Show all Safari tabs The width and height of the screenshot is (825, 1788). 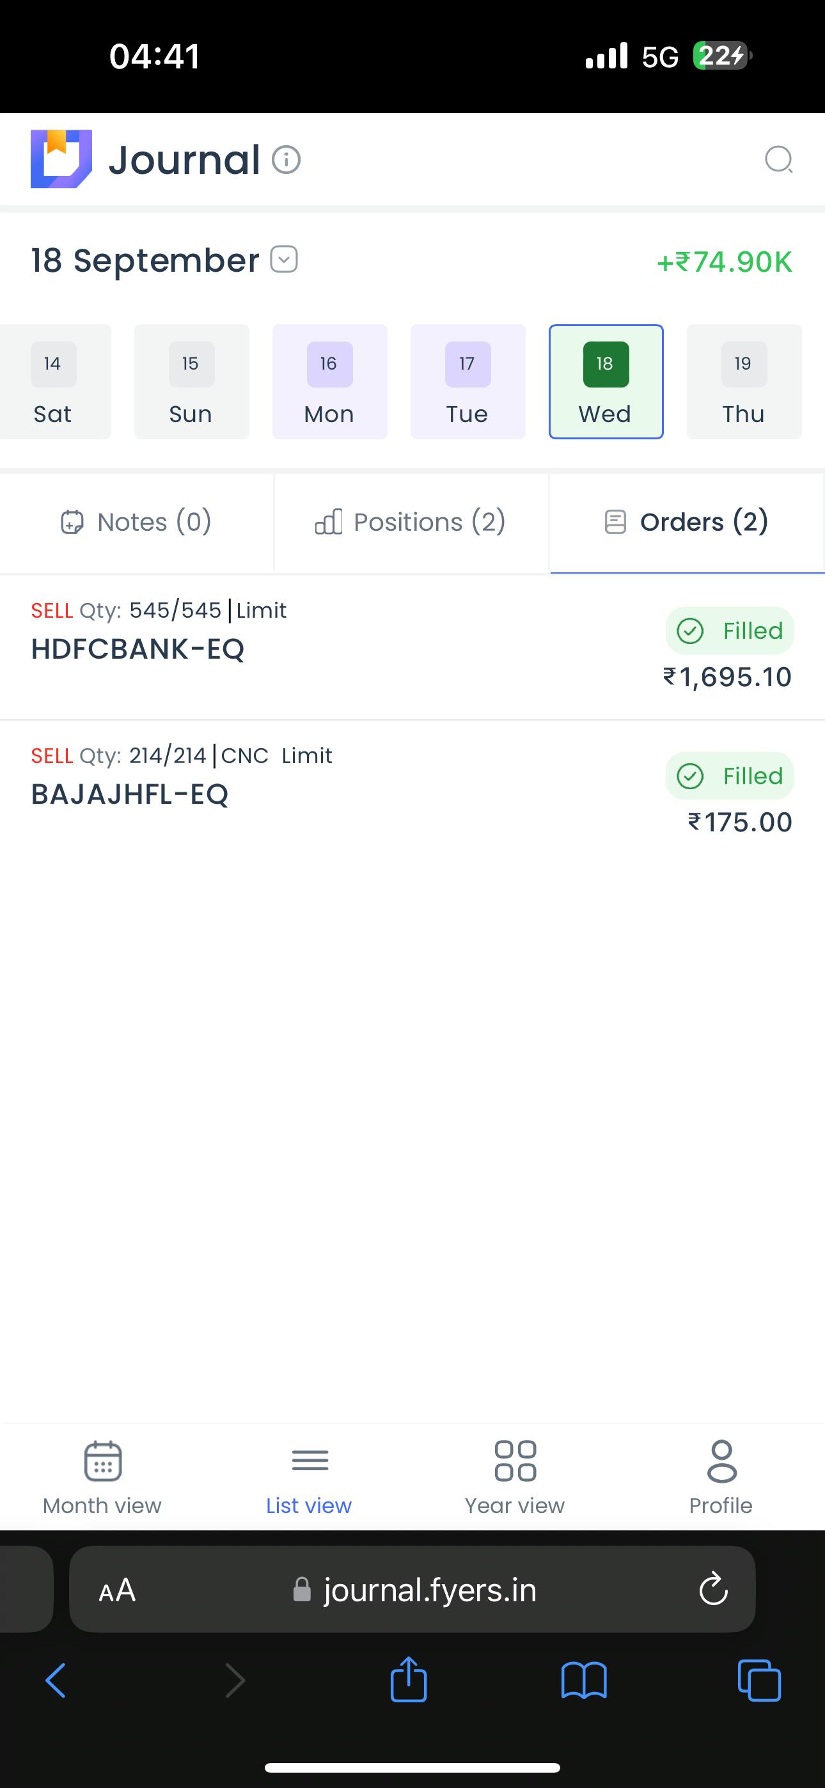(759, 1681)
